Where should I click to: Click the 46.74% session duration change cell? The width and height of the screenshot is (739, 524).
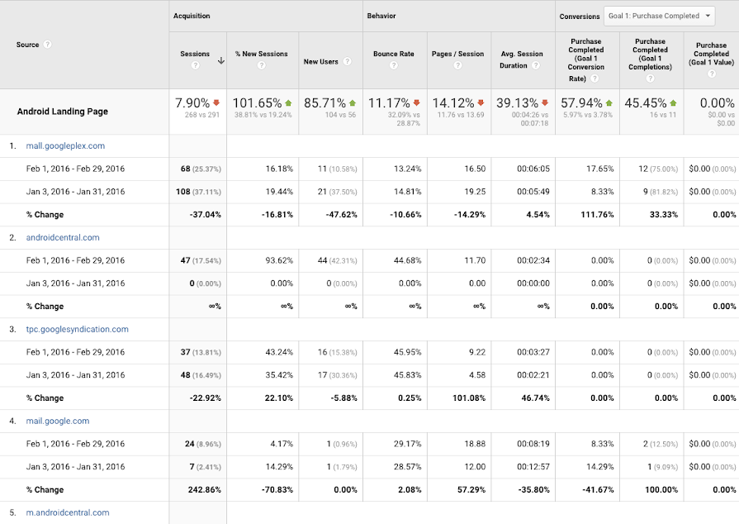click(535, 398)
